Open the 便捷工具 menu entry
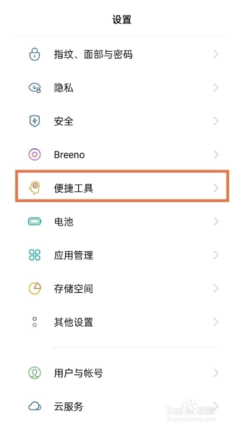The width and height of the screenshot is (231, 429). point(122,188)
